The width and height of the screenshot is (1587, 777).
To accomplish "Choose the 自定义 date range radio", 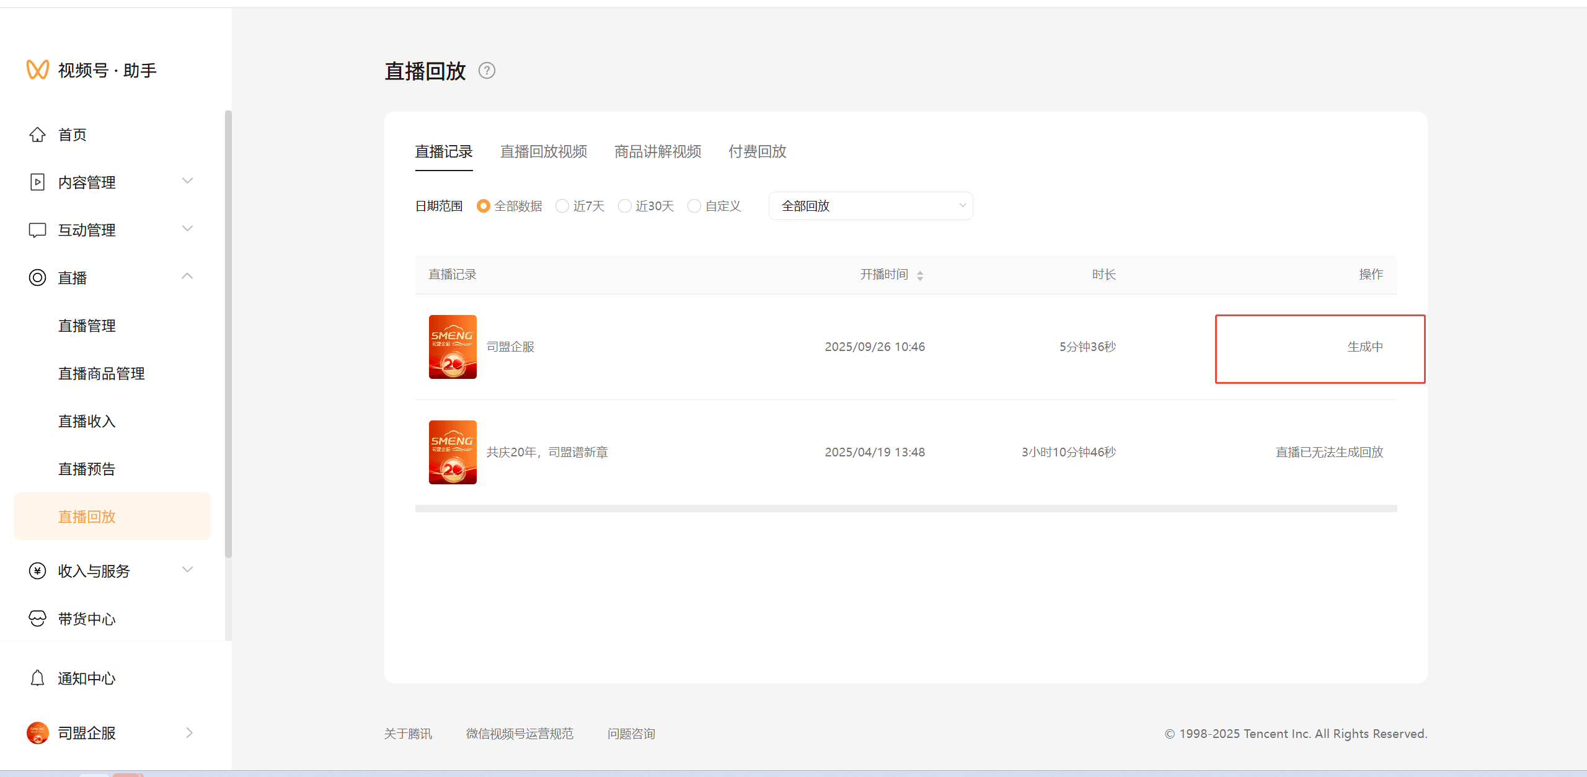I will click(x=694, y=206).
